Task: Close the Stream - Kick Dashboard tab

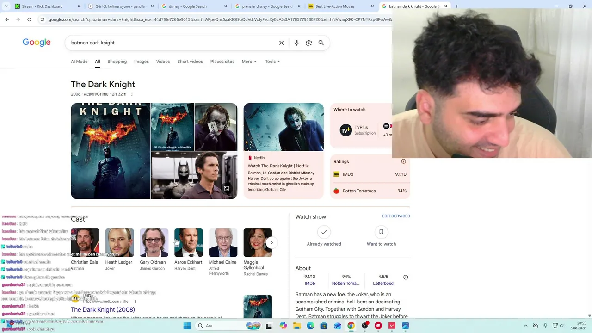Action: click(79, 6)
